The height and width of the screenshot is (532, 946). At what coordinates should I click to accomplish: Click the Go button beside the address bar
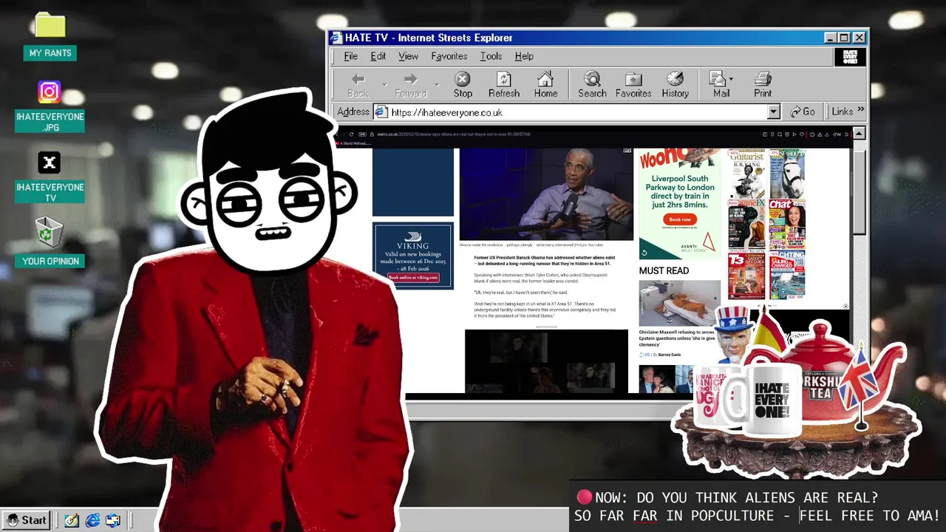pos(803,112)
